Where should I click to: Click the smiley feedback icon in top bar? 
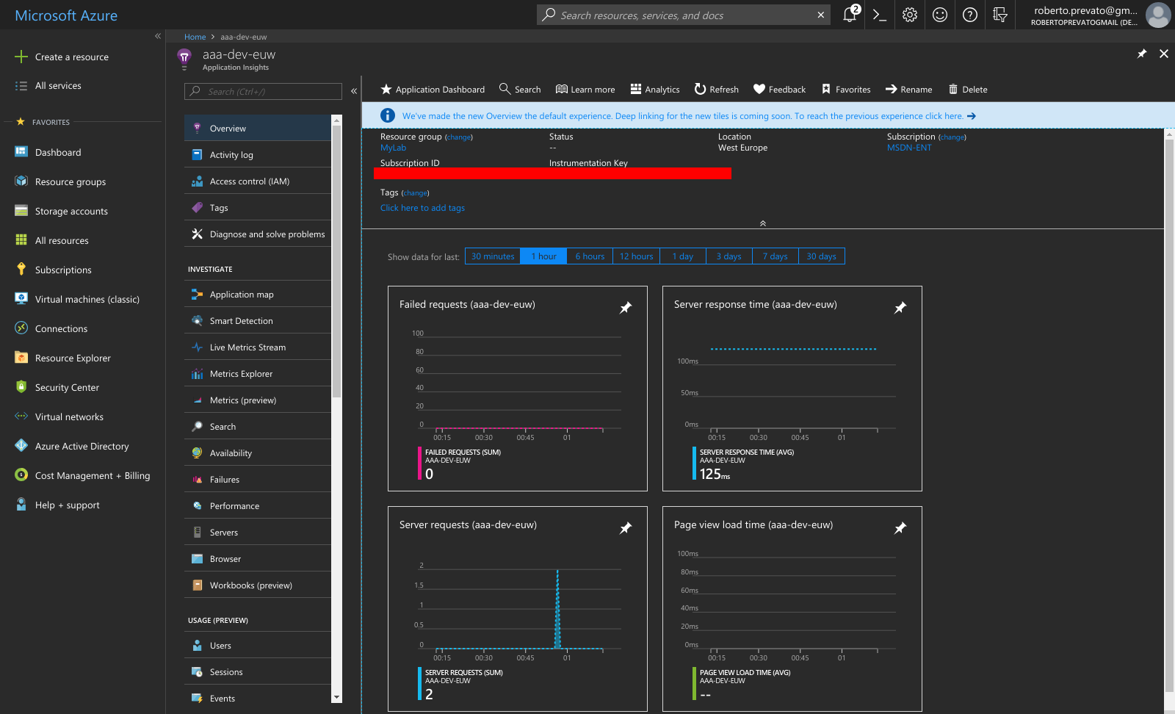pos(940,15)
